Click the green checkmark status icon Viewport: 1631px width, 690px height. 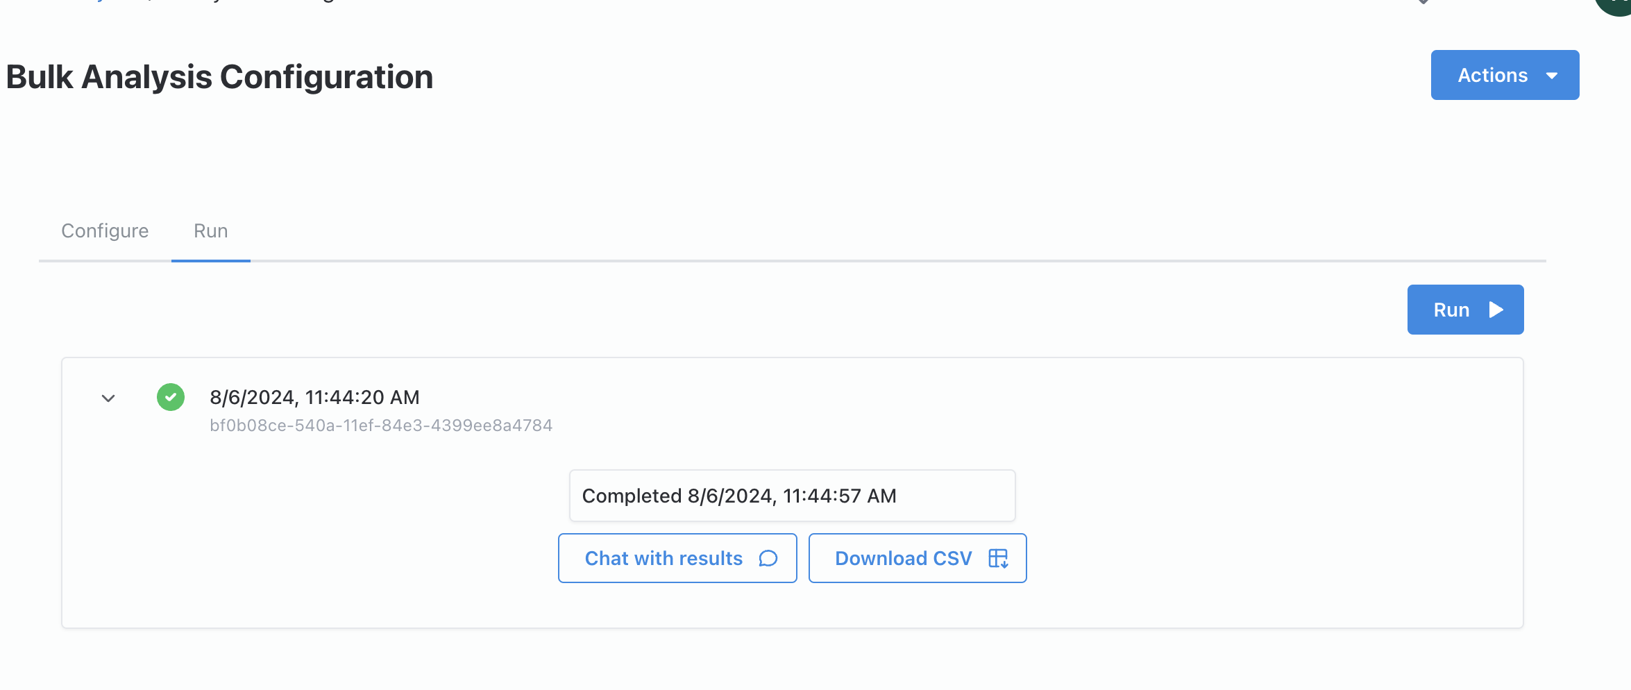pos(171,397)
